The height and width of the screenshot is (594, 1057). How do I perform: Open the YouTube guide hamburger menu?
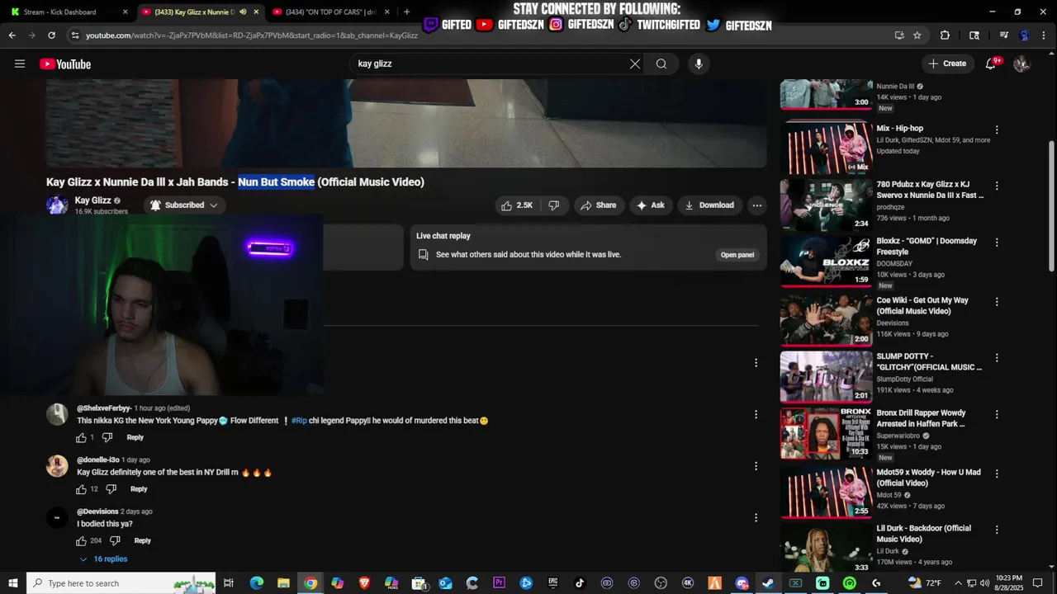[20, 64]
